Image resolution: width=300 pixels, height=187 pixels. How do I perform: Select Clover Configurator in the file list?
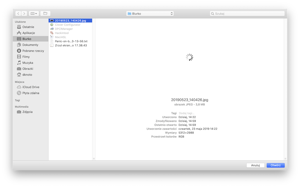coord(70,25)
